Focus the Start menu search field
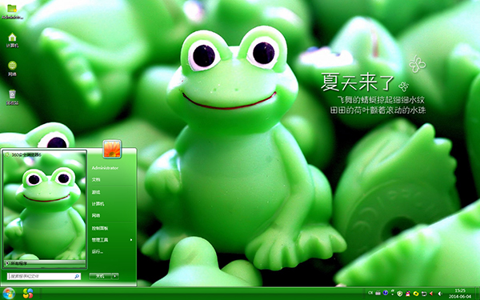This screenshot has width=480, height=300. click(44, 276)
